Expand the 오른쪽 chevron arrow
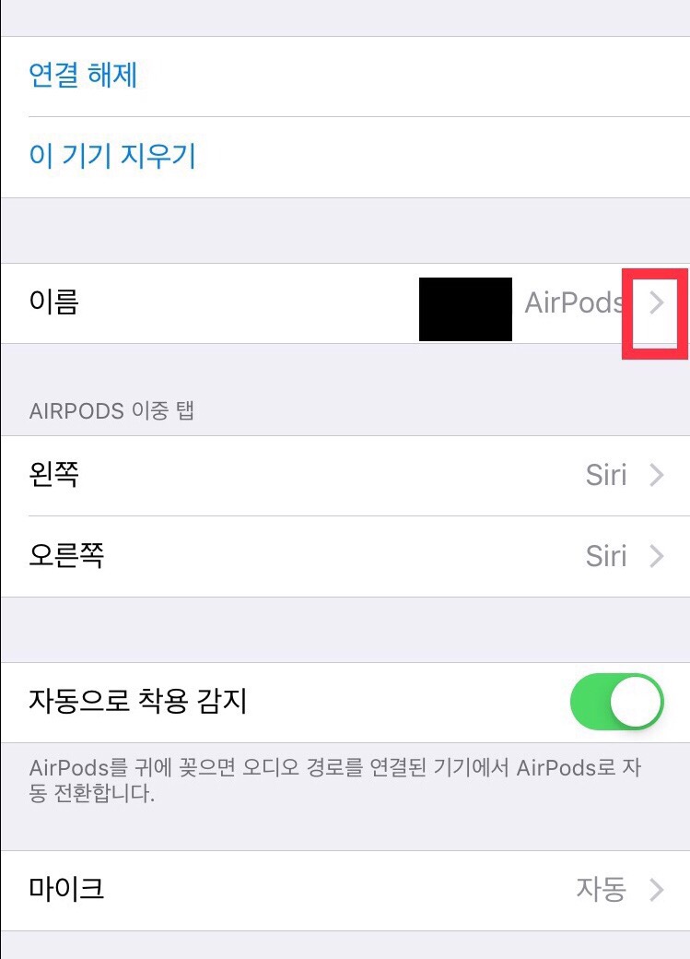The image size is (690, 959). point(657,556)
